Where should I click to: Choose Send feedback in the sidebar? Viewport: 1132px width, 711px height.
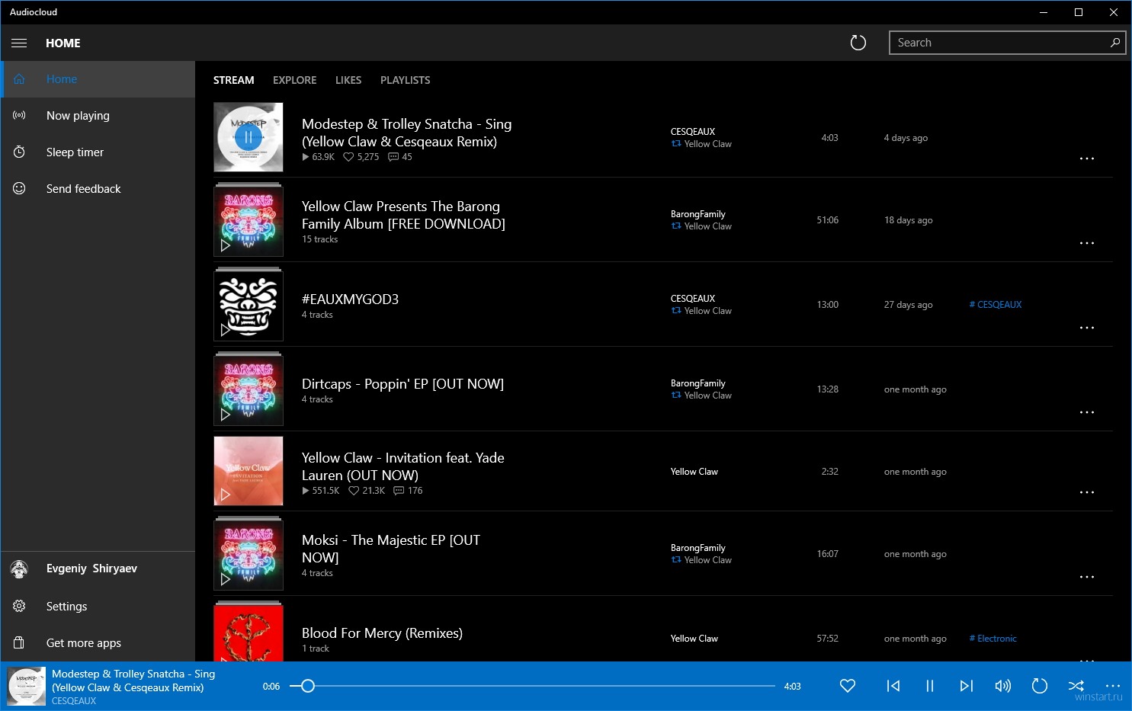tap(98, 189)
